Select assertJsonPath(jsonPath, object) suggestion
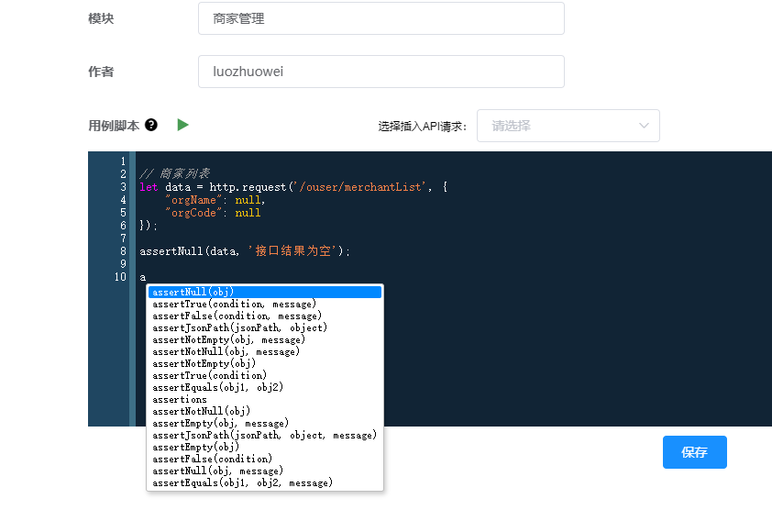This screenshot has height=521, width=772. click(x=265, y=328)
